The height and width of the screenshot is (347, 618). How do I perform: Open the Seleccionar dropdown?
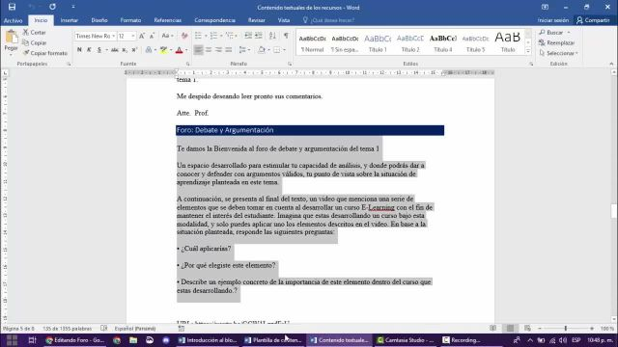[558, 53]
